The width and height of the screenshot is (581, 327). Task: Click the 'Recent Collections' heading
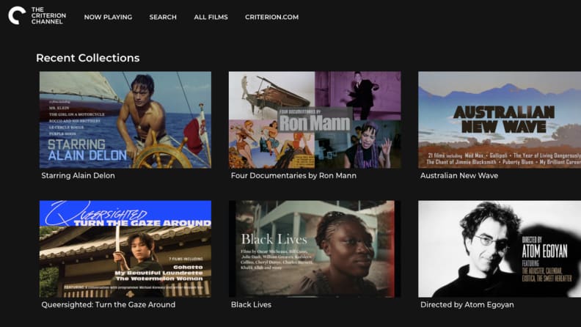(x=88, y=58)
